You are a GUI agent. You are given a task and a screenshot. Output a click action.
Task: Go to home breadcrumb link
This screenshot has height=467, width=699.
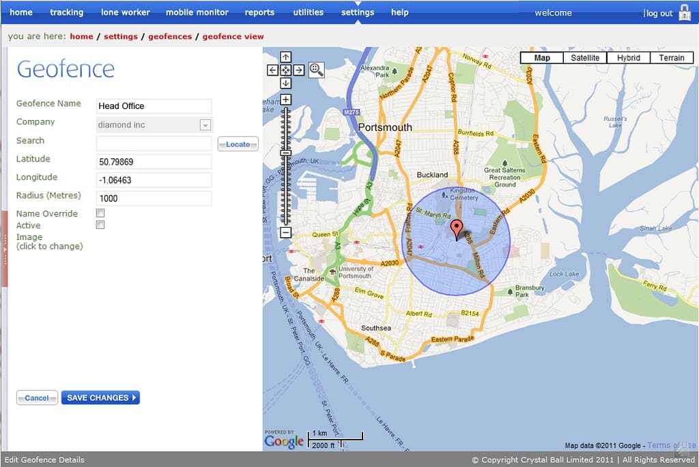[82, 37]
